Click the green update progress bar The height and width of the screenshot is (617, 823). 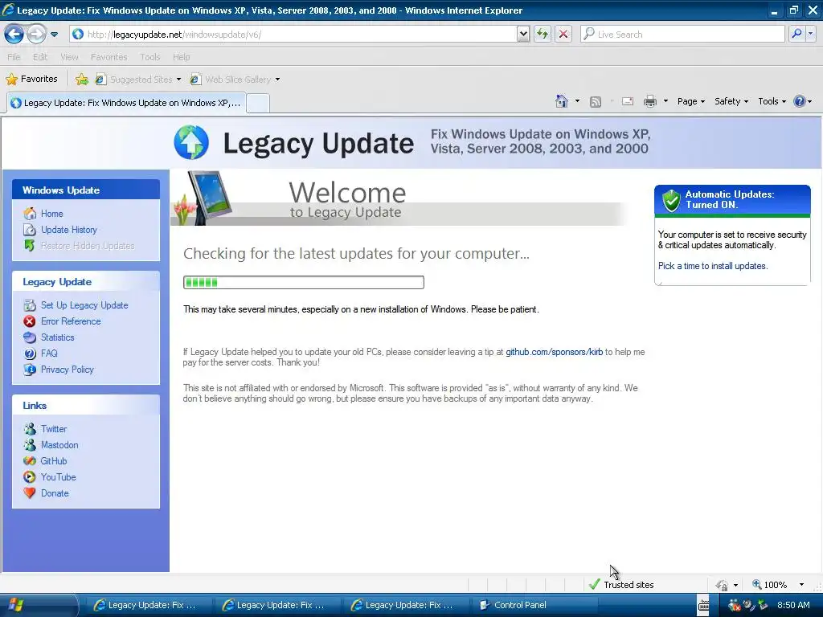click(303, 282)
